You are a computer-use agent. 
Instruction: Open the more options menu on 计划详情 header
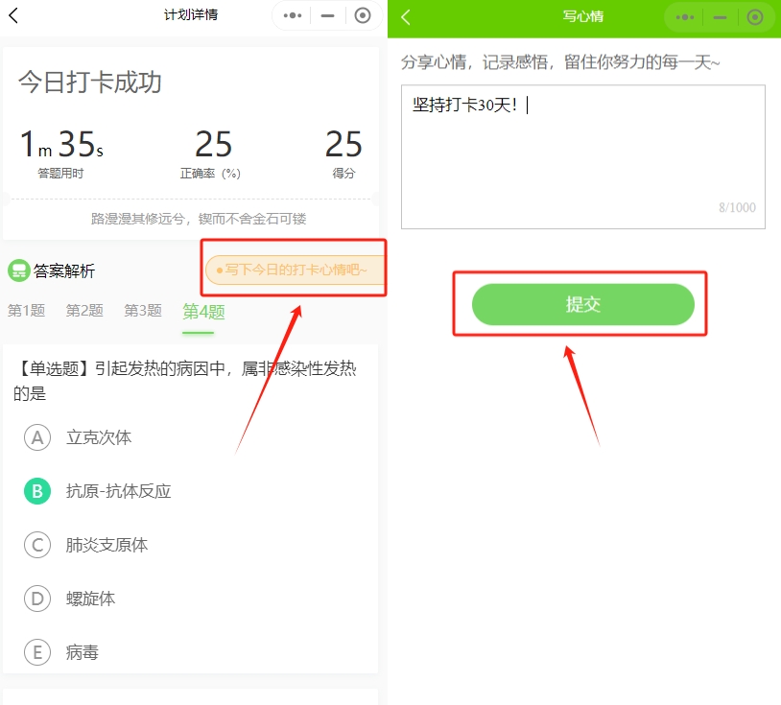coord(294,16)
